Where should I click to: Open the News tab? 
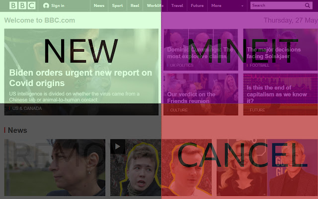[x=99, y=5]
